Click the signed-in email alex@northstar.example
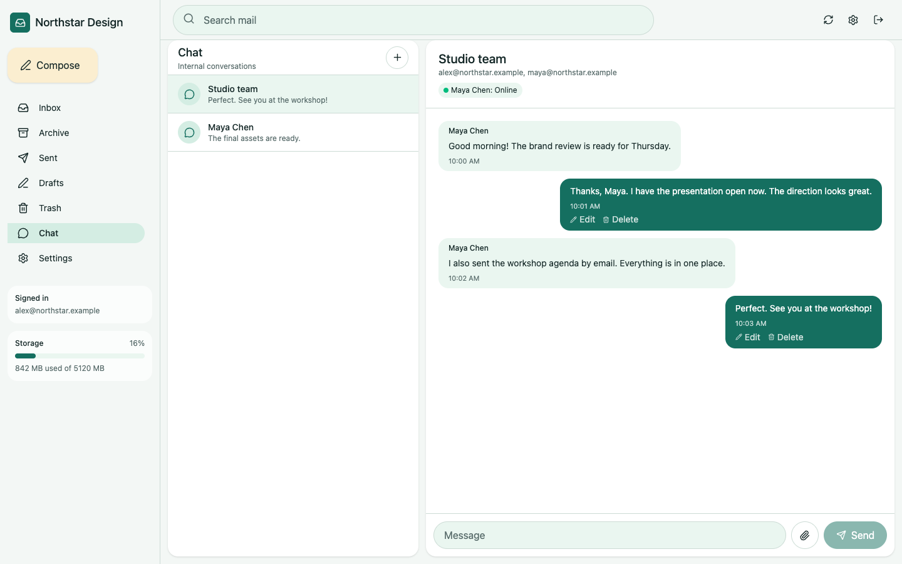Image resolution: width=902 pixels, height=564 pixels. tap(58, 311)
